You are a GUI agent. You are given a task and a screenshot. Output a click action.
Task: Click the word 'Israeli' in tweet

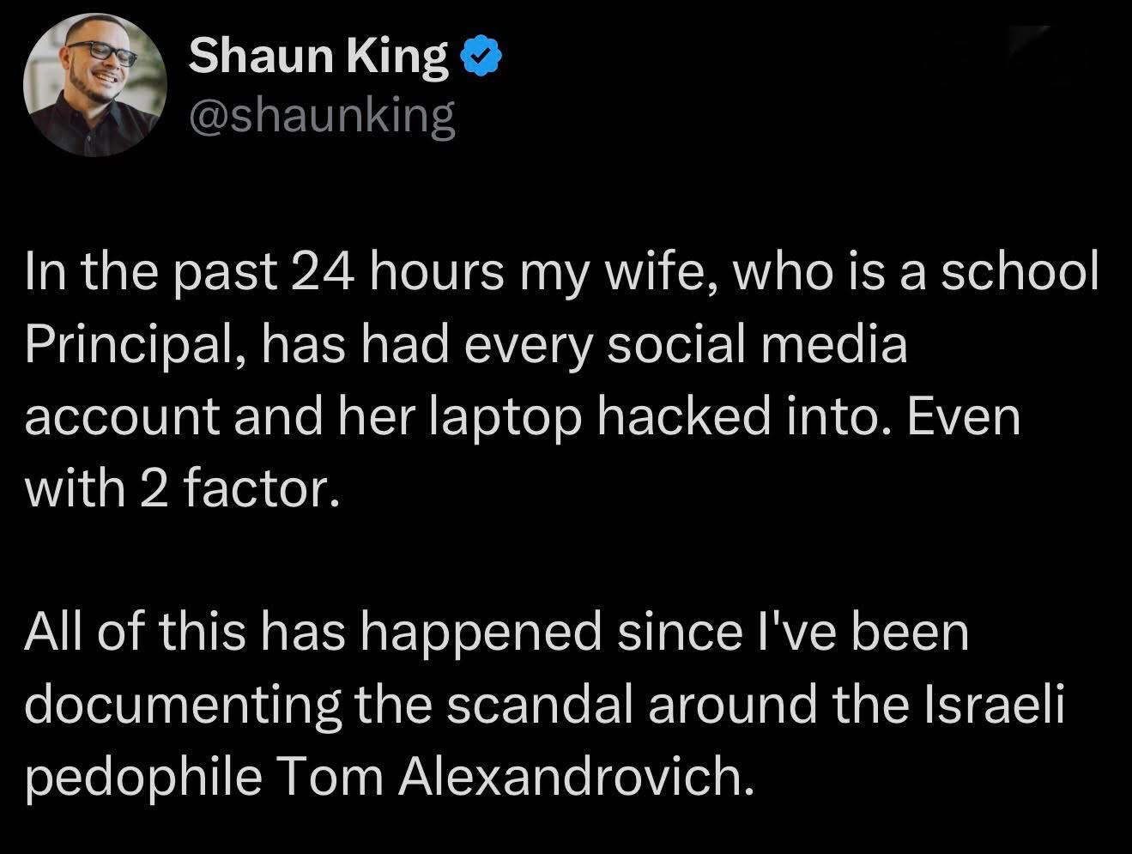tap(996, 704)
